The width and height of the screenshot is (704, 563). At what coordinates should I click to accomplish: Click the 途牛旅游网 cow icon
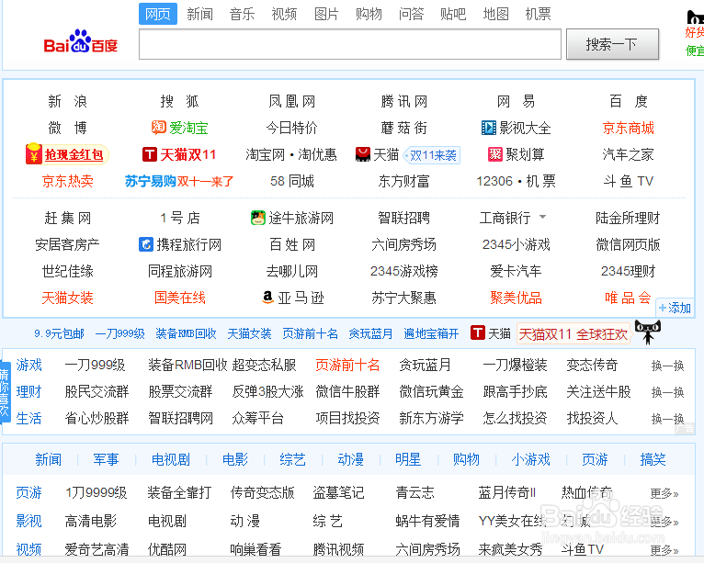coord(258,218)
